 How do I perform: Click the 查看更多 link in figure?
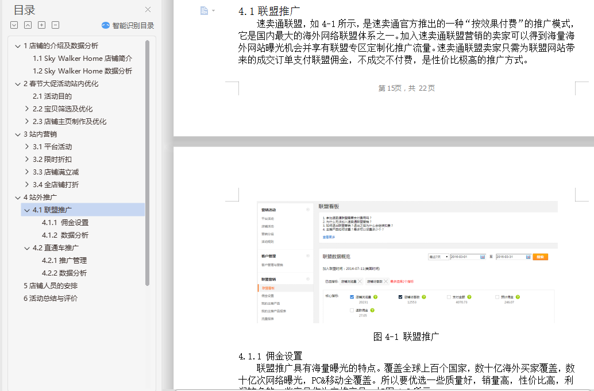coord(329,237)
